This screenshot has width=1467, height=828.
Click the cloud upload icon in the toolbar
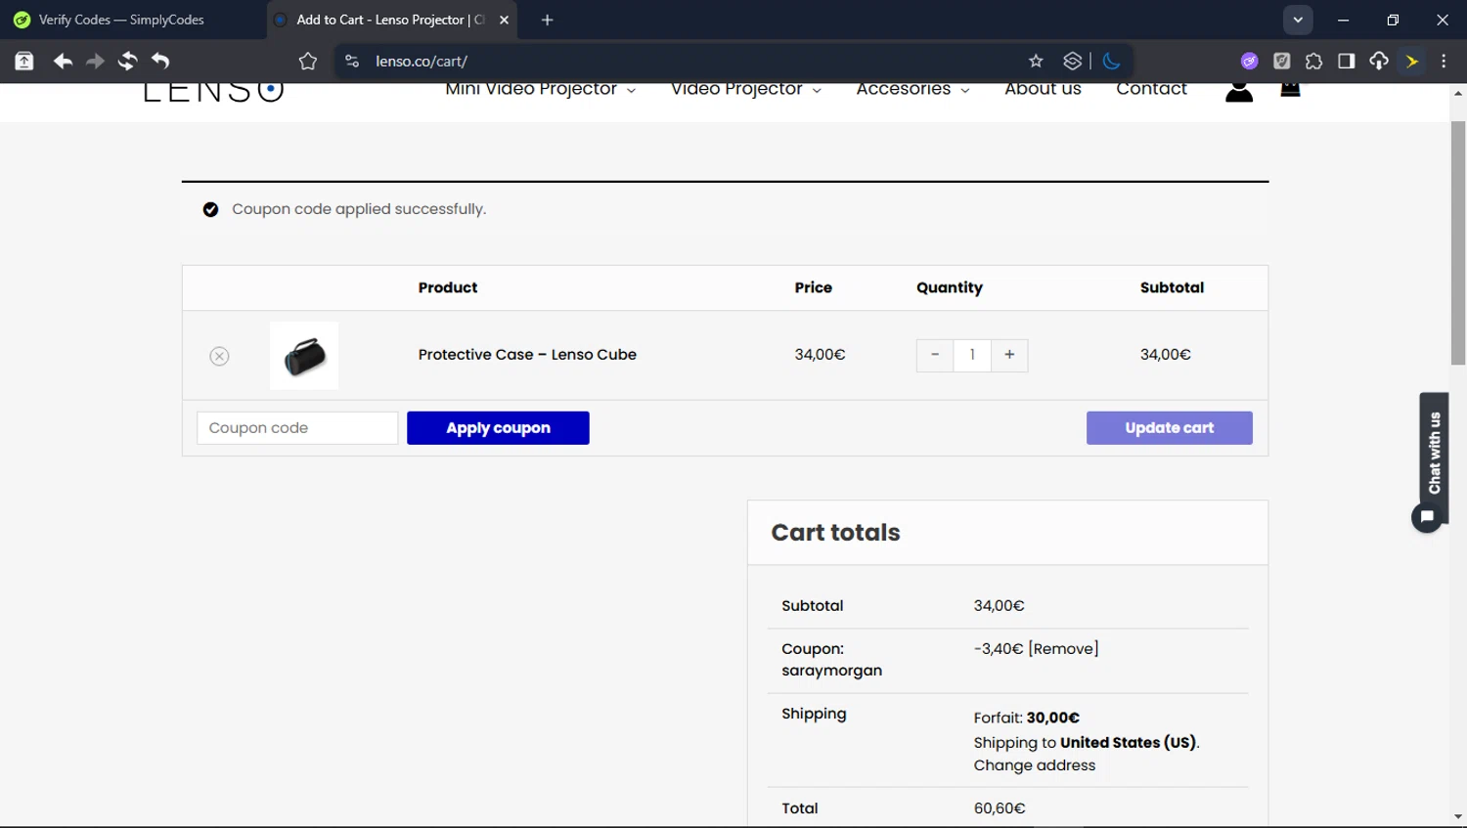click(1379, 61)
